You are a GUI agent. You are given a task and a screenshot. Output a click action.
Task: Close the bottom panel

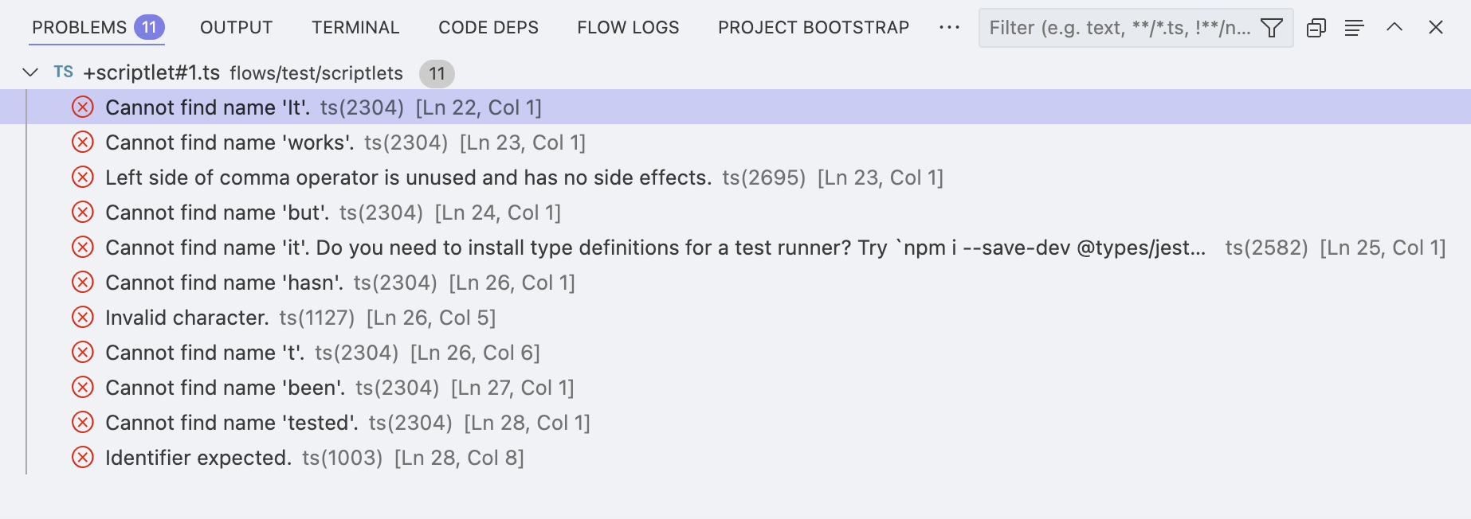click(x=1436, y=28)
